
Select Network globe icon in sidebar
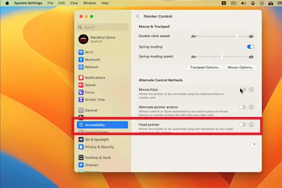[x=81, y=67]
